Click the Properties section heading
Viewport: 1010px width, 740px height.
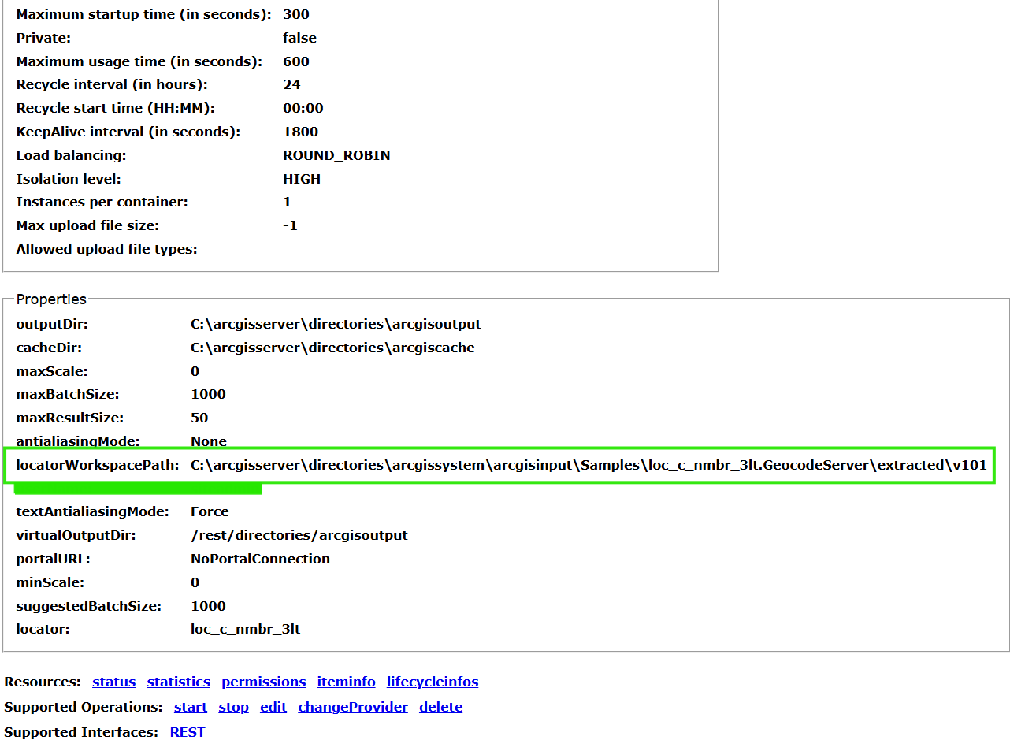click(x=51, y=299)
